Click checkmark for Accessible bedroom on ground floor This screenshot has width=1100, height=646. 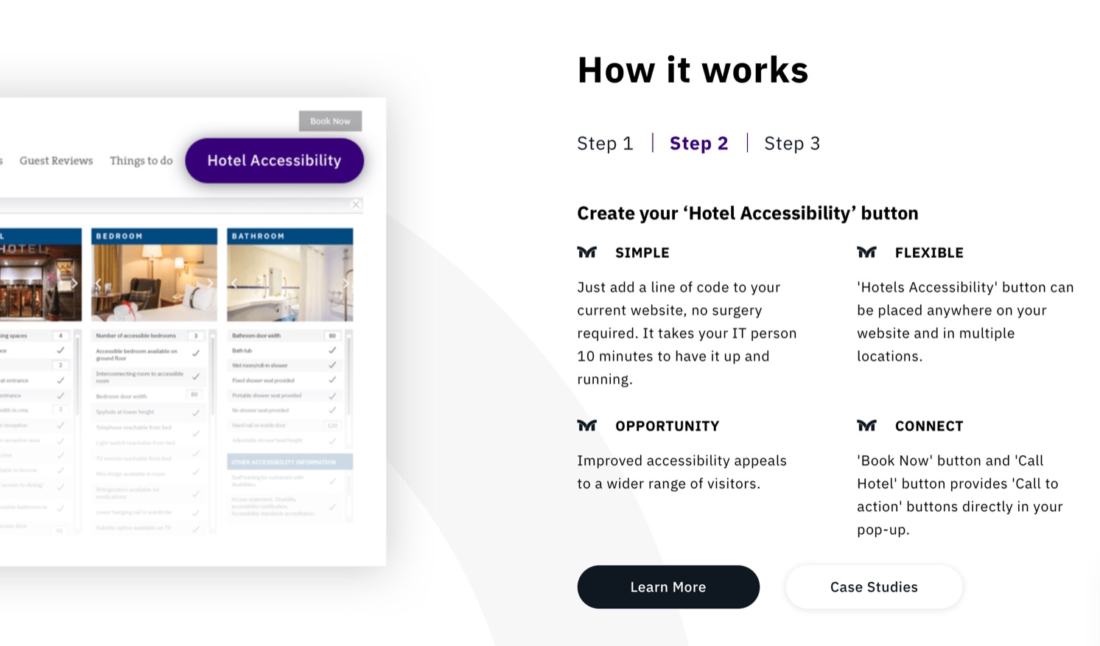coord(196,354)
